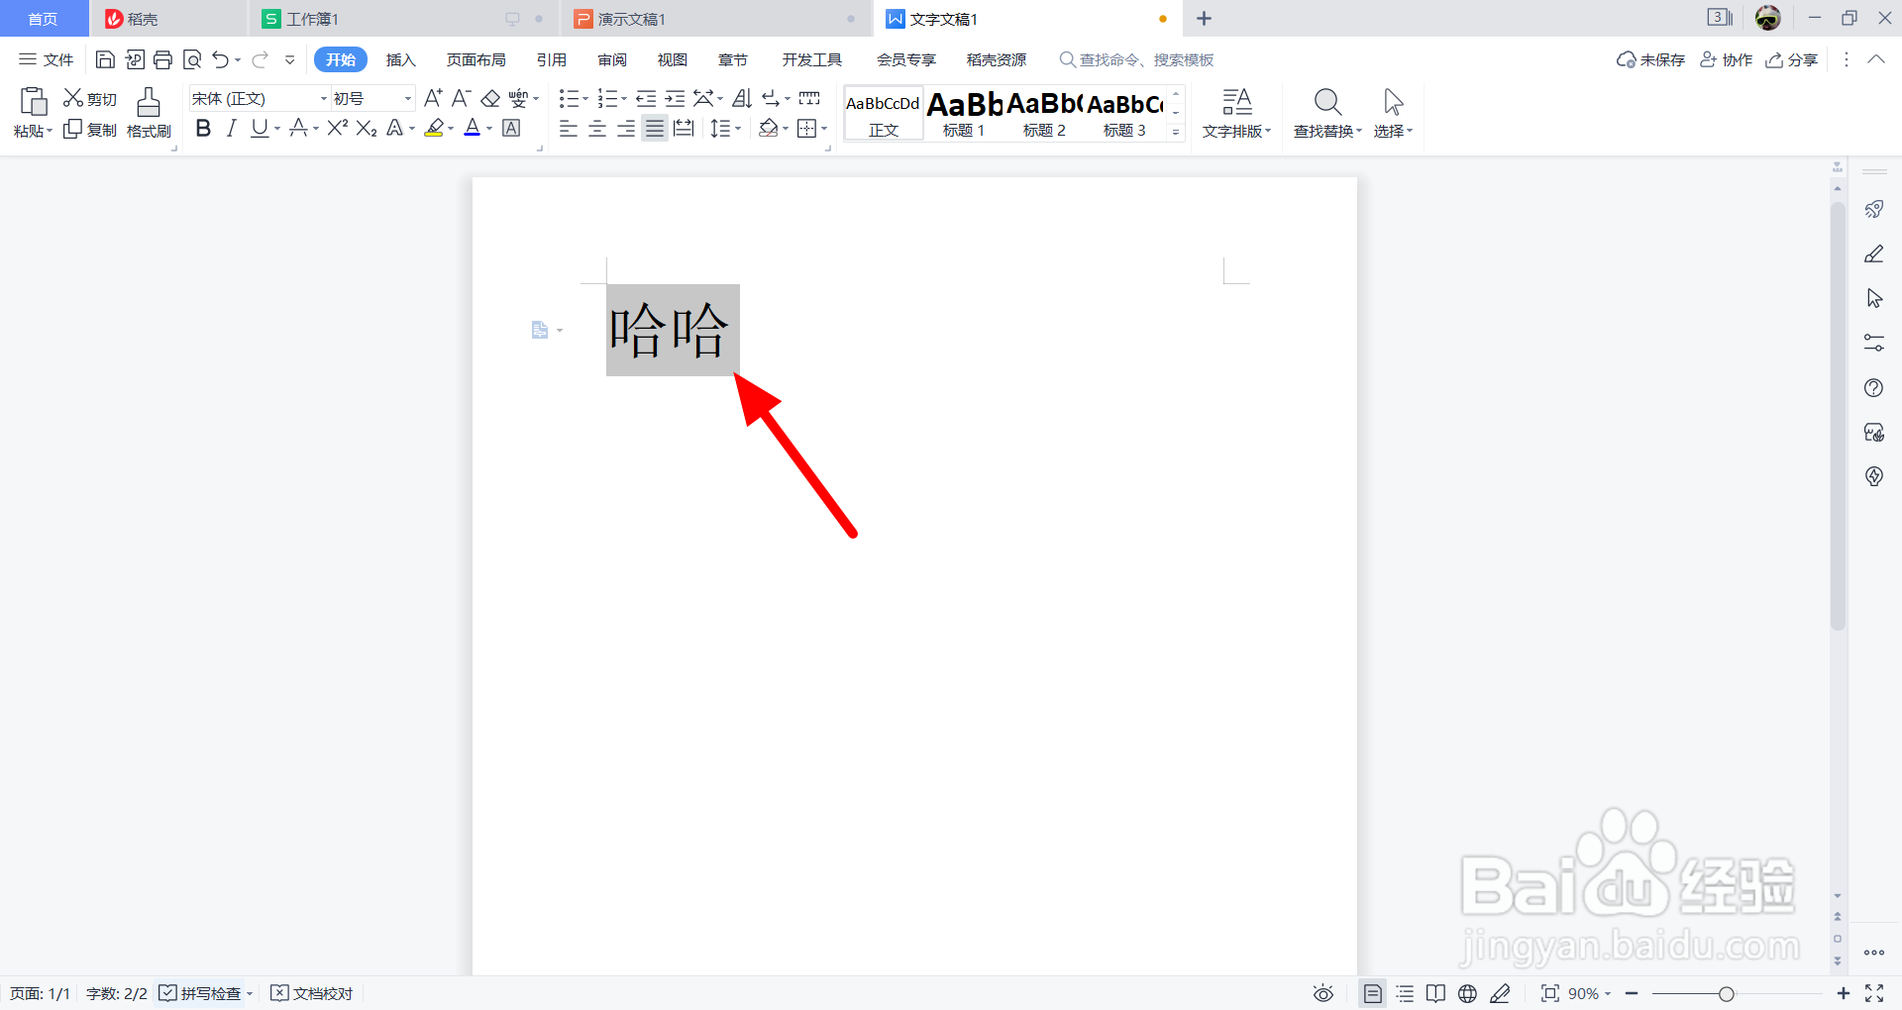Switch to the 插入 ribbon tab
Viewport: 1902px width, 1010px height.
pos(400,59)
